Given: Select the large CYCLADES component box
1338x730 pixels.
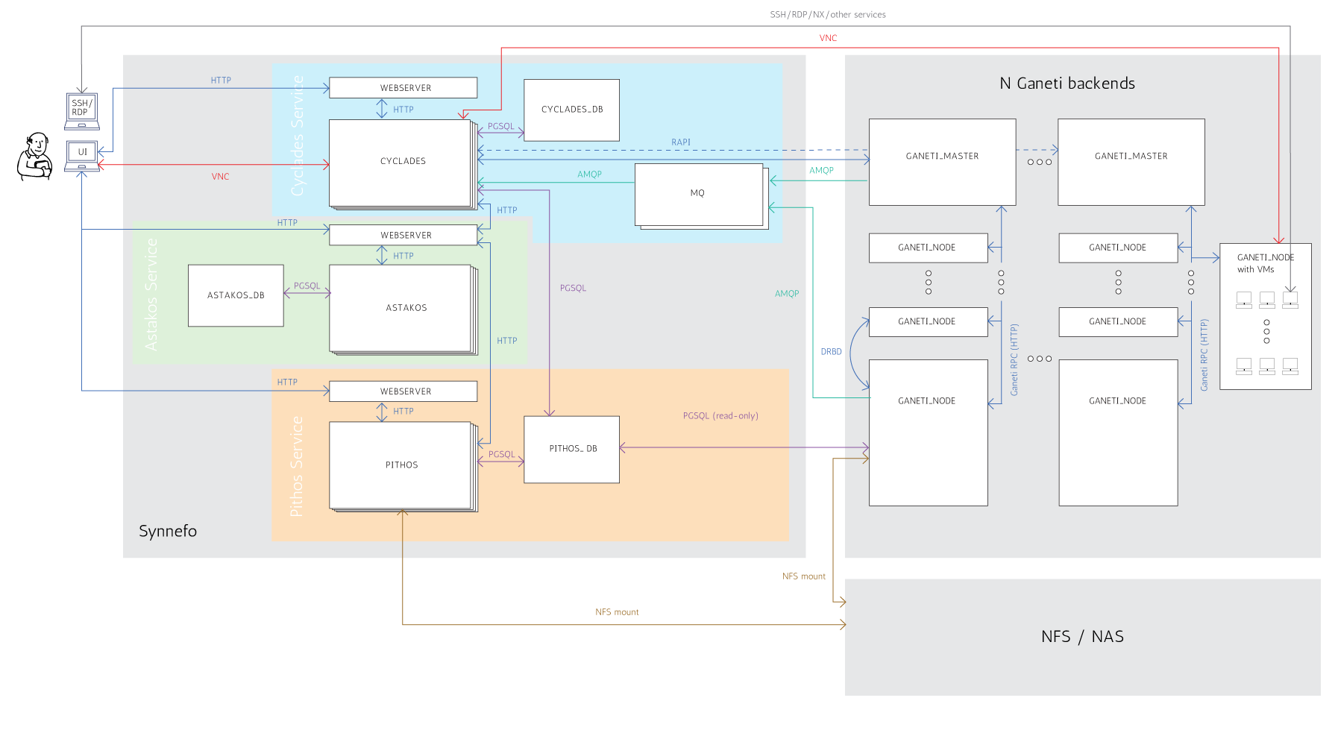Looking at the screenshot, I should [x=401, y=162].
